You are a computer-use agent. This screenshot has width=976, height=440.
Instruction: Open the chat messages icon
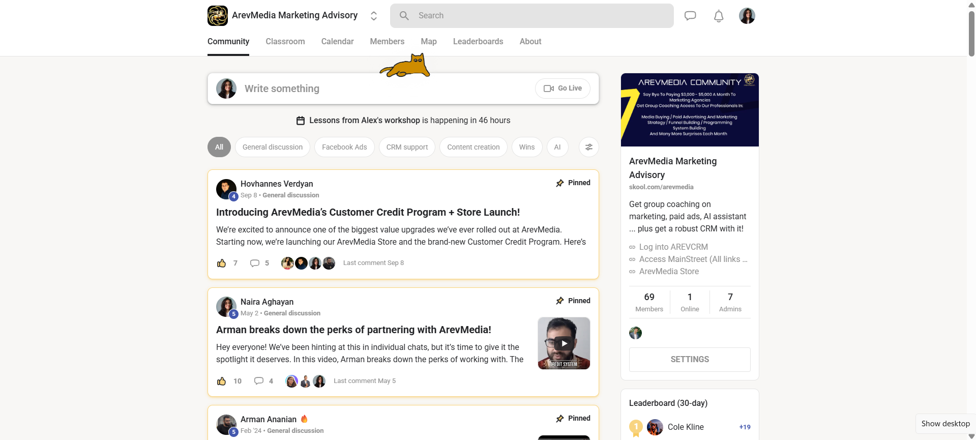(x=690, y=16)
